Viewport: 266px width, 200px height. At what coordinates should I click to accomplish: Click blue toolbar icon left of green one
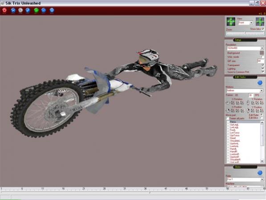coord(28,11)
